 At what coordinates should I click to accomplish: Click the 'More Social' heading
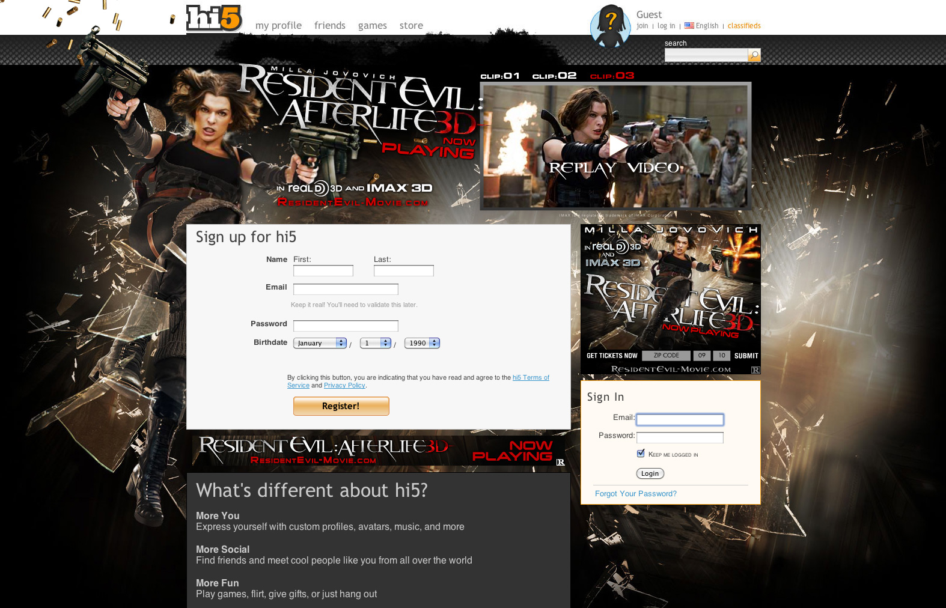point(222,549)
